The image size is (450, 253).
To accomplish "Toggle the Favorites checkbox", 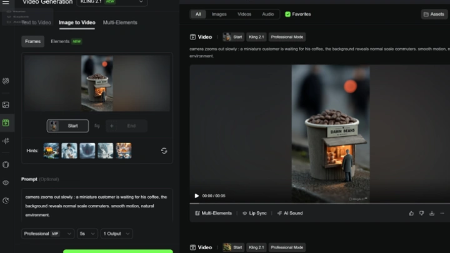I will pos(287,14).
